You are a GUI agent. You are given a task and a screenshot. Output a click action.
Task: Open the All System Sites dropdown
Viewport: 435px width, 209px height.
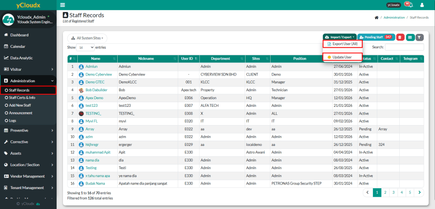tap(87, 38)
